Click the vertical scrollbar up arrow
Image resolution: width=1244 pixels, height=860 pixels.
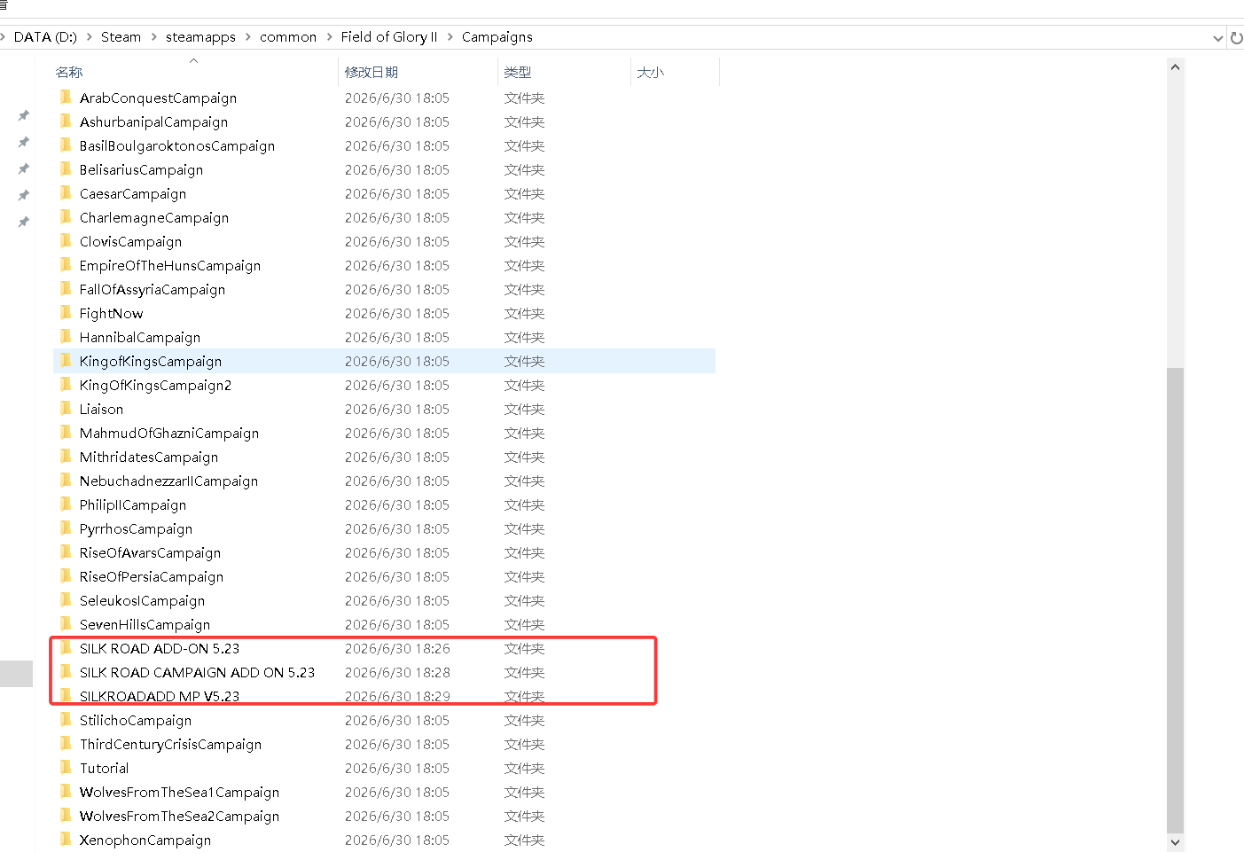(x=1175, y=67)
